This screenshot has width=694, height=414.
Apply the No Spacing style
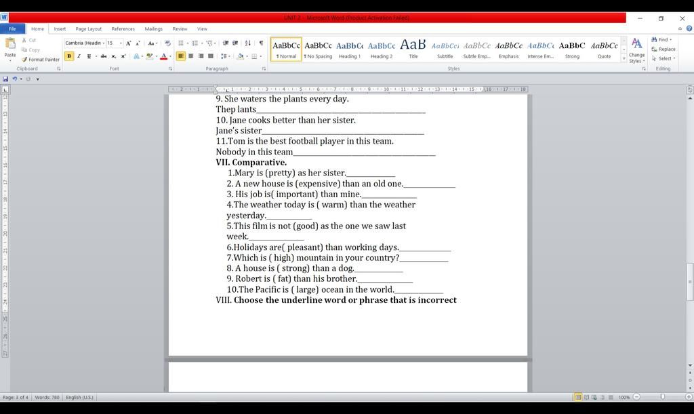tap(318, 49)
